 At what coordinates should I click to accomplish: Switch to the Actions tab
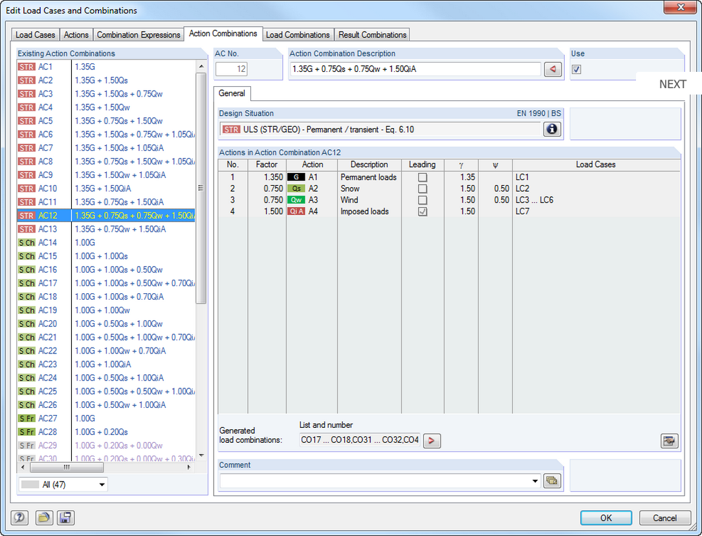point(76,34)
